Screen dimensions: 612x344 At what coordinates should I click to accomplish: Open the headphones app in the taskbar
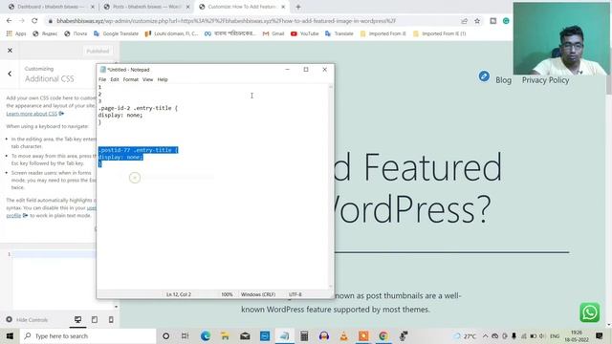pyautogui.click(x=324, y=335)
